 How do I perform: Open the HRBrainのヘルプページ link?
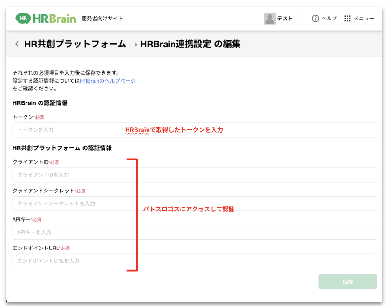point(108,81)
